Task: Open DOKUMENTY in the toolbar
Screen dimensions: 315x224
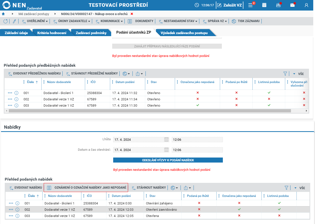Action: [x=140, y=21]
